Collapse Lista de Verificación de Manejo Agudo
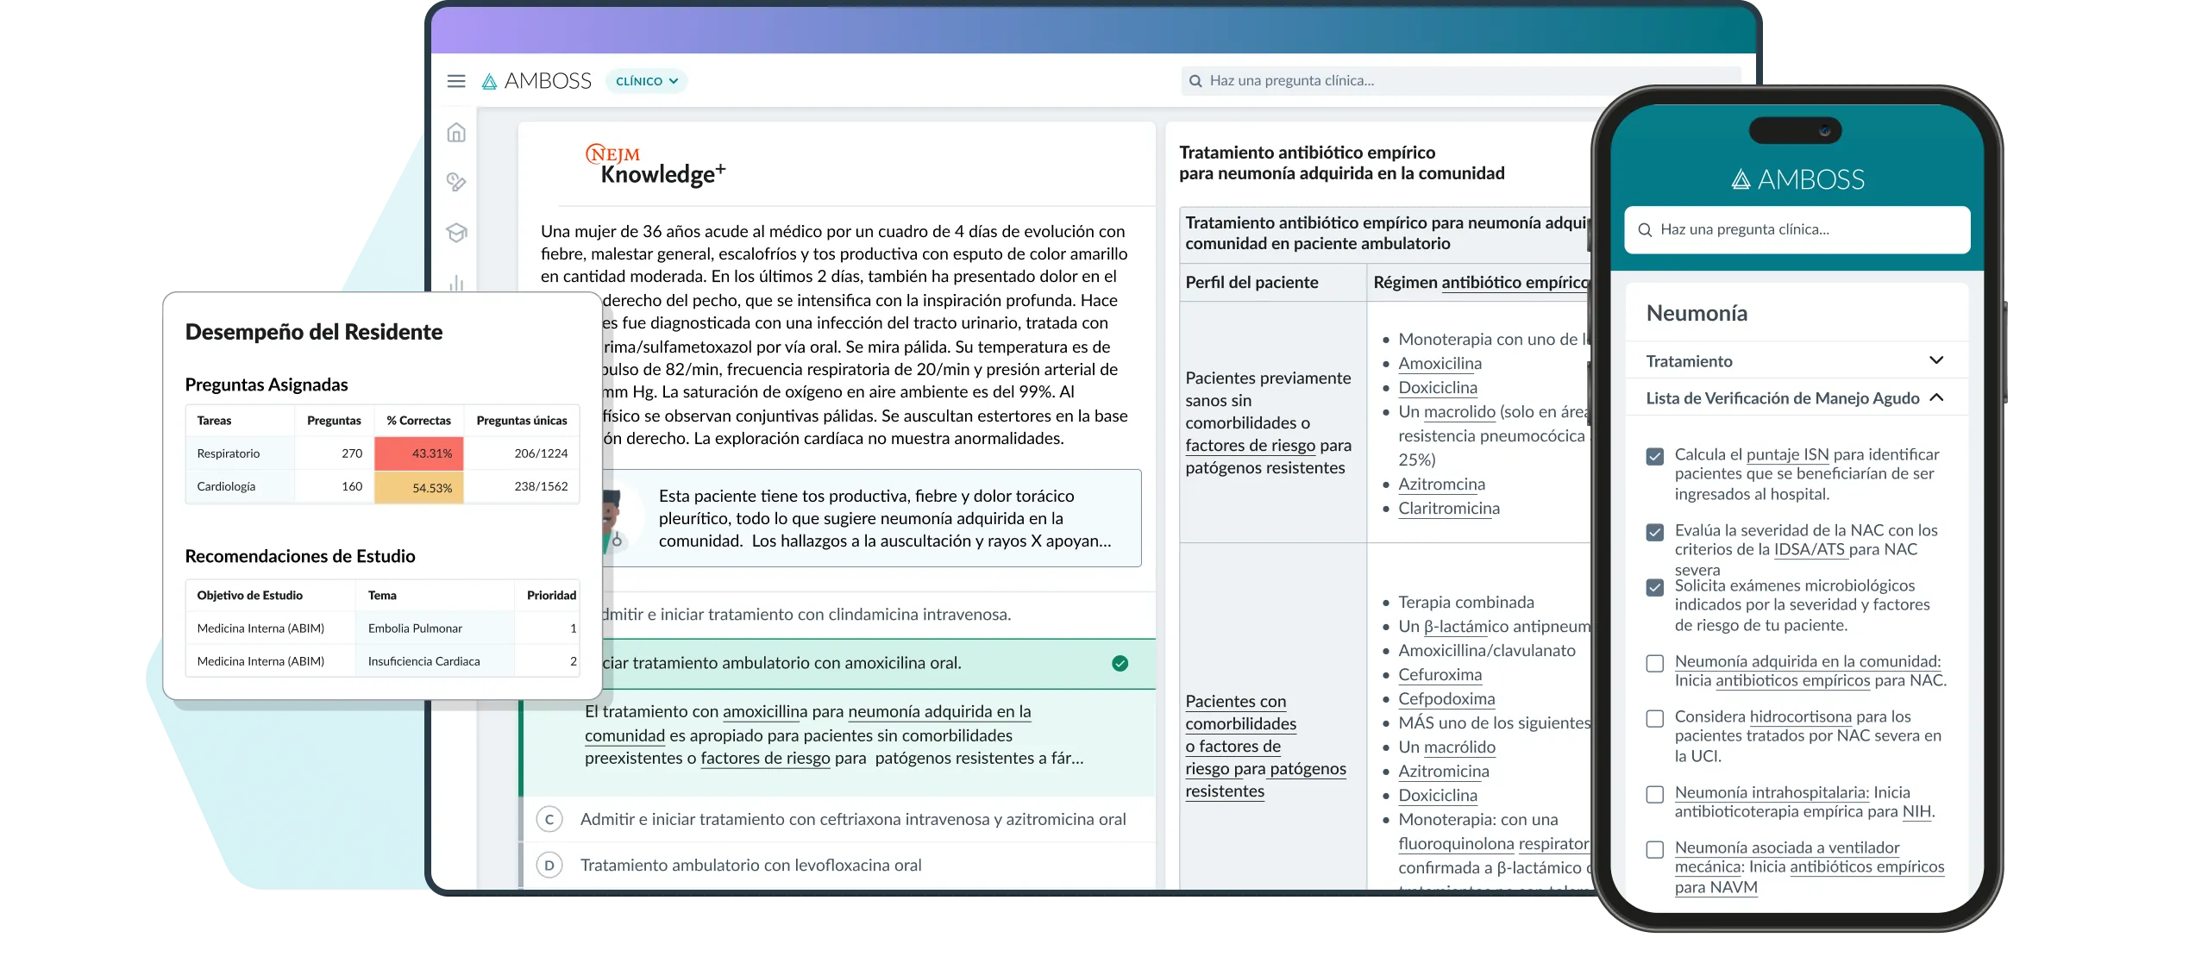Image resolution: width=2208 pixels, height=969 pixels. pos(1935,397)
